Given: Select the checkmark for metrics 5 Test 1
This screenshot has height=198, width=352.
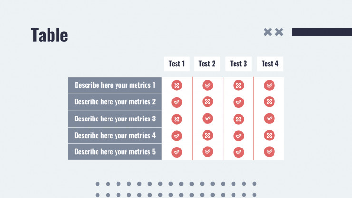Looking at the screenshot, I should click(x=176, y=152).
